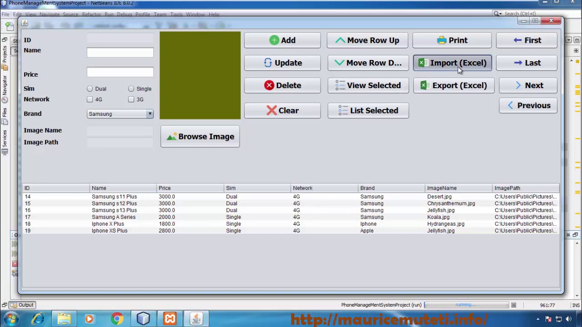Open Internet Explorer from the taskbar
This screenshot has height=327, width=582.
pyautogui.click(x=38, y=319)
